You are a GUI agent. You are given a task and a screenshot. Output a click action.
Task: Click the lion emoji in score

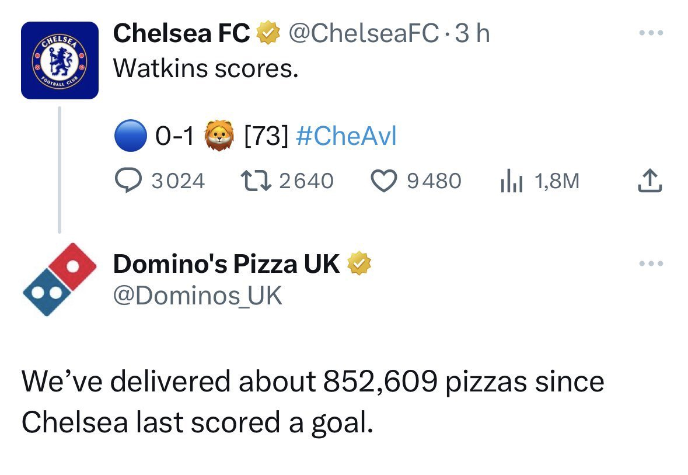(x=218, y=136)
